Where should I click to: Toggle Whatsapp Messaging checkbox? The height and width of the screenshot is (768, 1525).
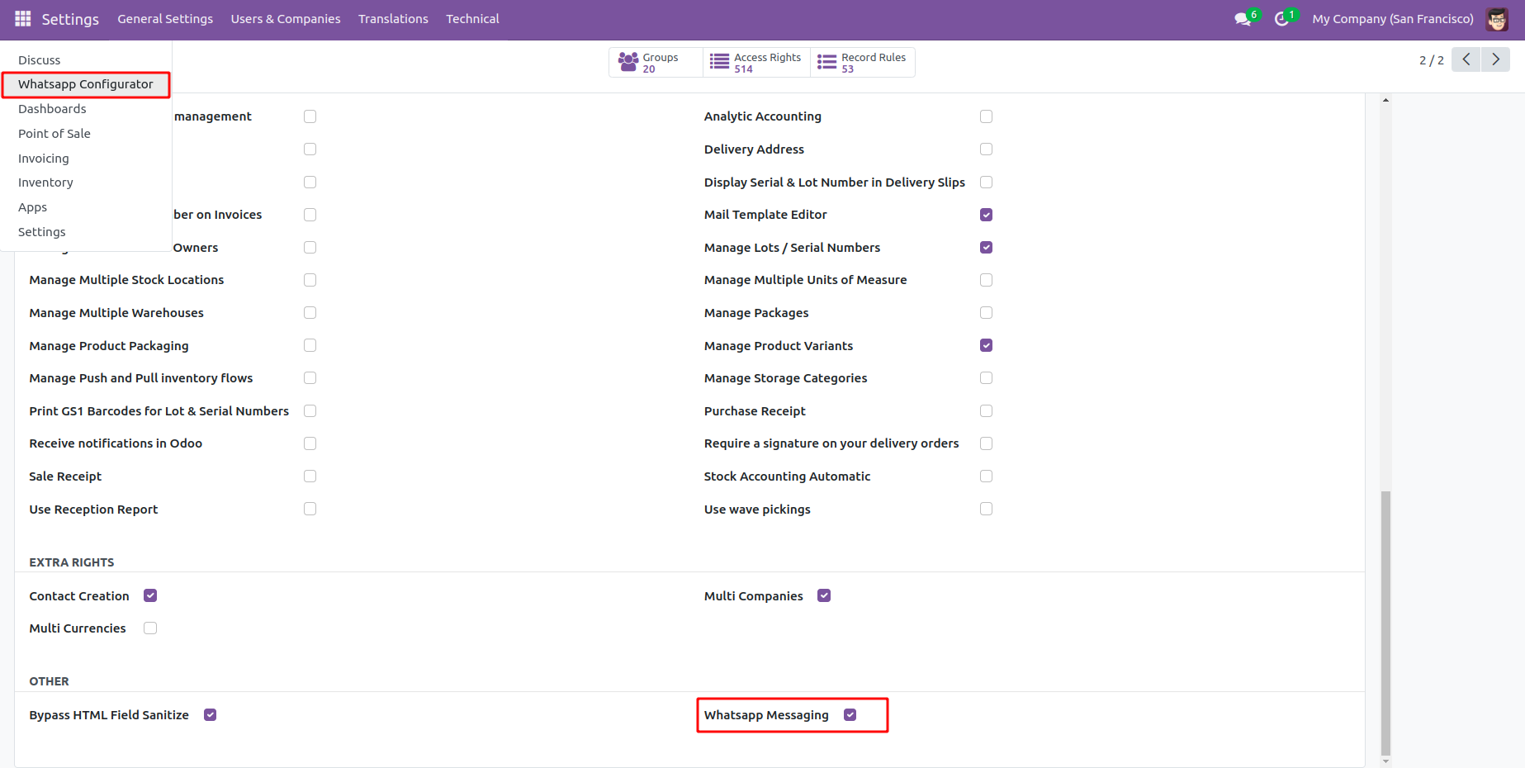pos(850,715)
